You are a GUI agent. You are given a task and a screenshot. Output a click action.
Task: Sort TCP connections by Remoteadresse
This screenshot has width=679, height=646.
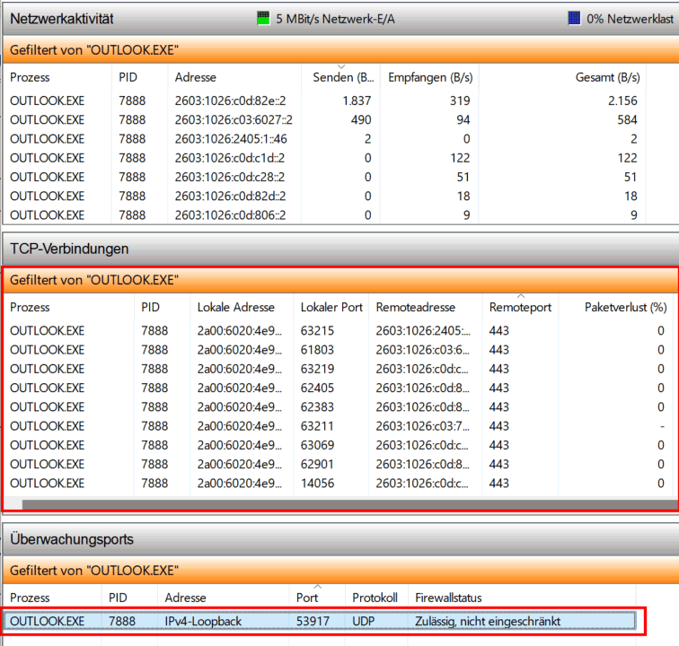pos(425,307)
